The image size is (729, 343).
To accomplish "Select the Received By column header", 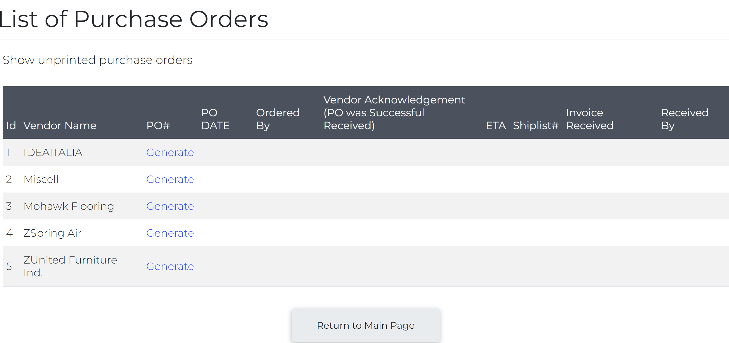I will [685, 119].
